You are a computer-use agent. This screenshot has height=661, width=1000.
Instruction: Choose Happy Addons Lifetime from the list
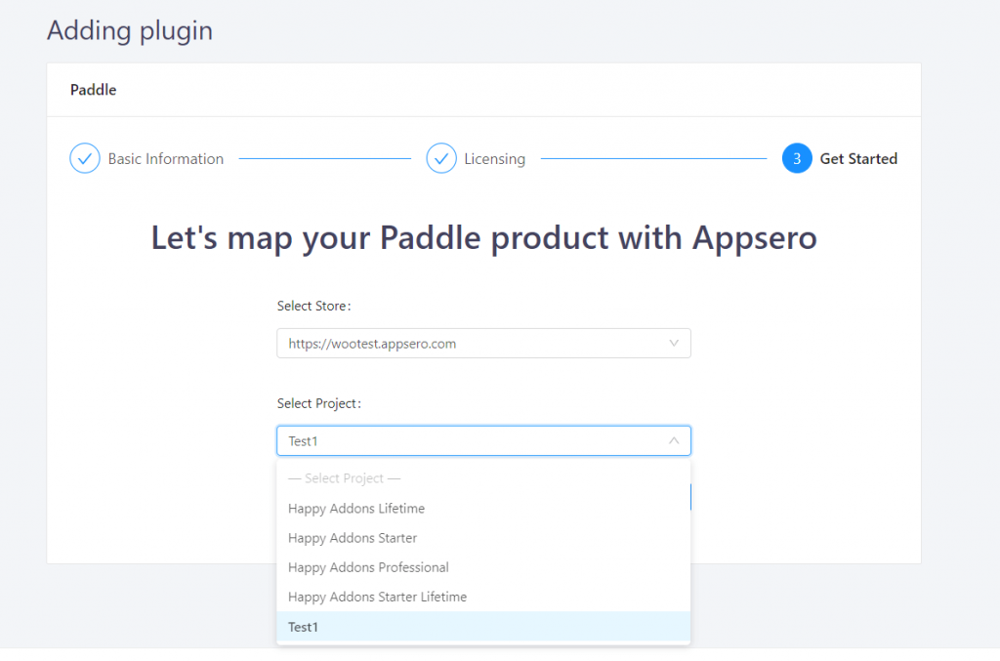tap(483, 509)
